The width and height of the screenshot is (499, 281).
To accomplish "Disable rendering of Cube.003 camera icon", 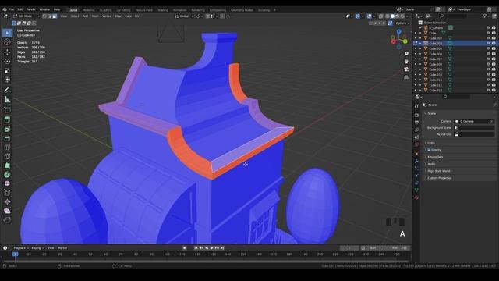I will pyautogui.click(x=494, y=44).
